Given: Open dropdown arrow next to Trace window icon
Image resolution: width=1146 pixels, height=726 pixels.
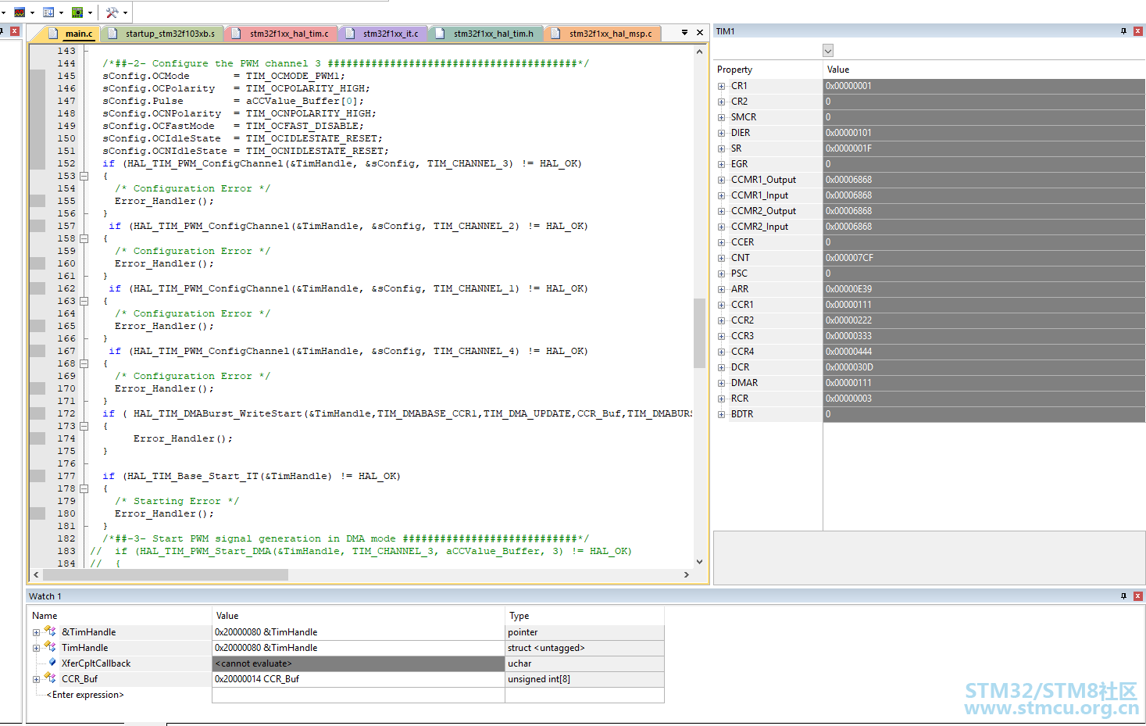Looking at the screenshot, I should 61,13.
